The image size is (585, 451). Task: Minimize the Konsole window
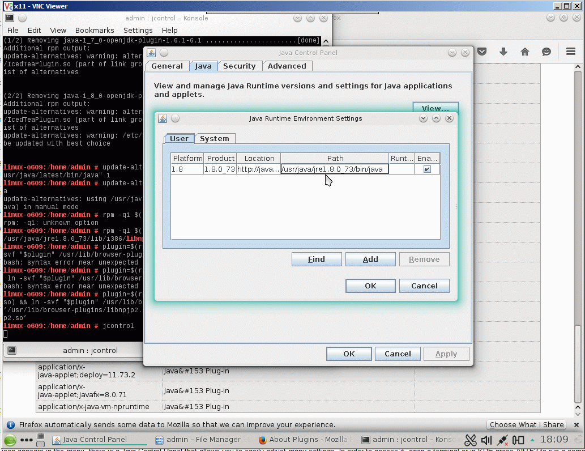tap(297, 18)
